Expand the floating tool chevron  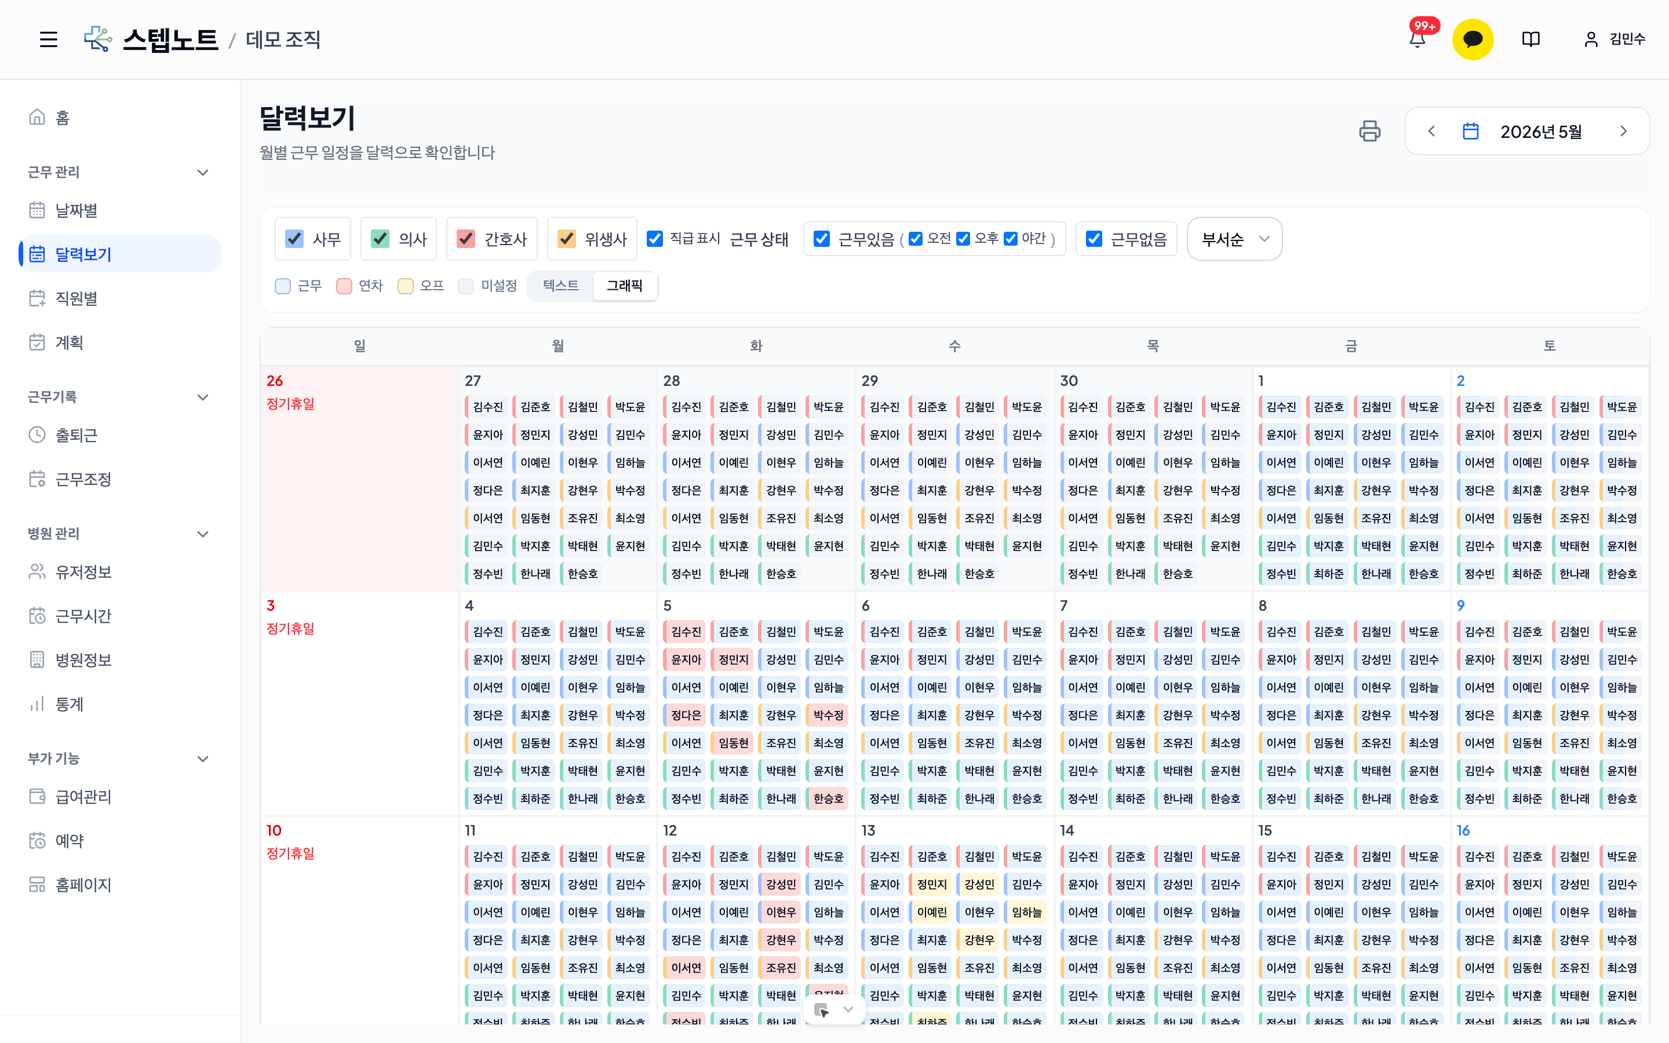coord(848,1009)
